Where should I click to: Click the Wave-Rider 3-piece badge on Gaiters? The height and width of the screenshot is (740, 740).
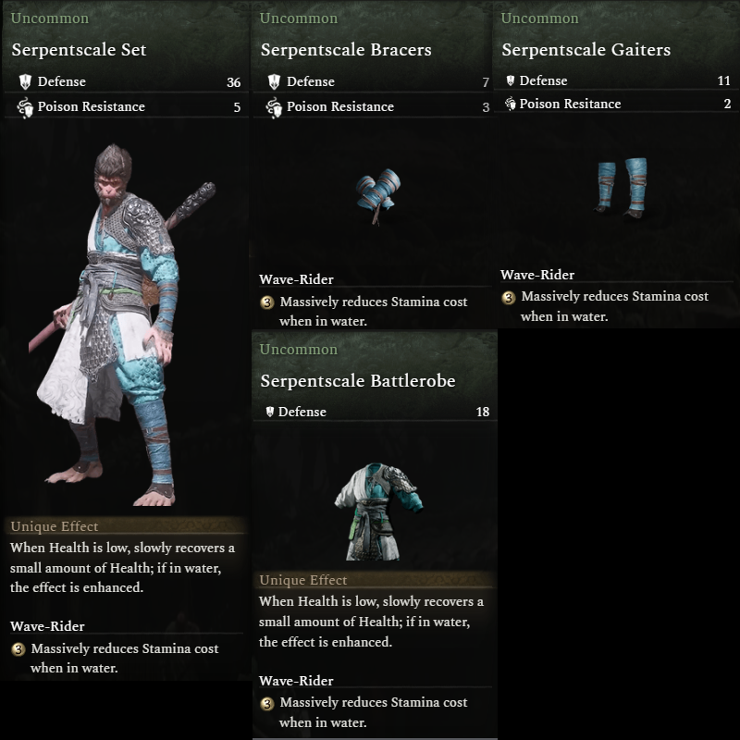tap(508, 298)
